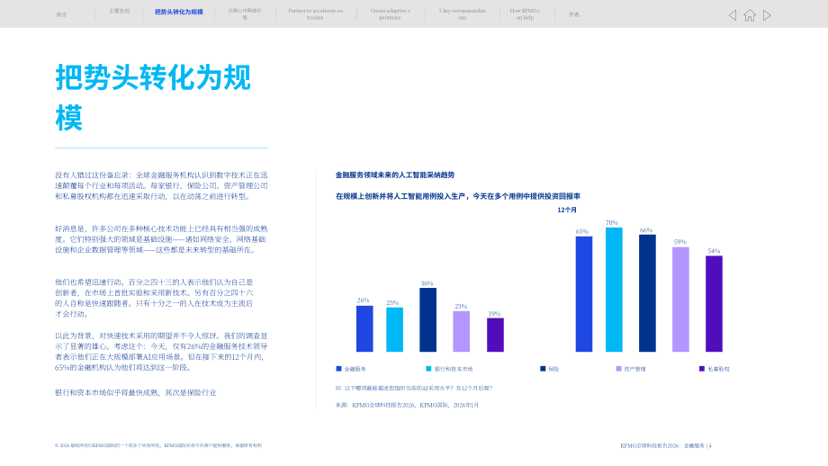Click the purple 54% bar
This screenshot has height=466, width=828.
click(714, 304)
